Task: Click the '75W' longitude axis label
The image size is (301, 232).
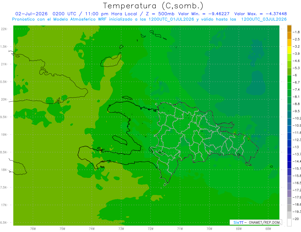Action: (62, 228)
